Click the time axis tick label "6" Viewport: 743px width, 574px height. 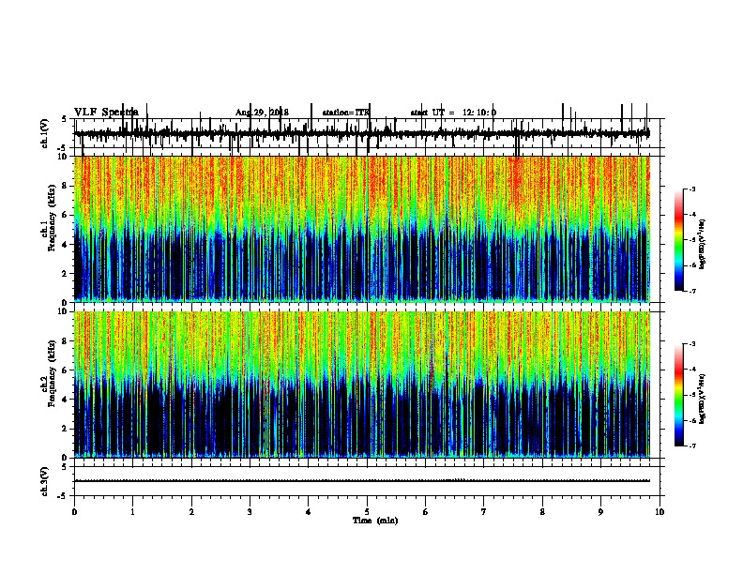point(426,512)
